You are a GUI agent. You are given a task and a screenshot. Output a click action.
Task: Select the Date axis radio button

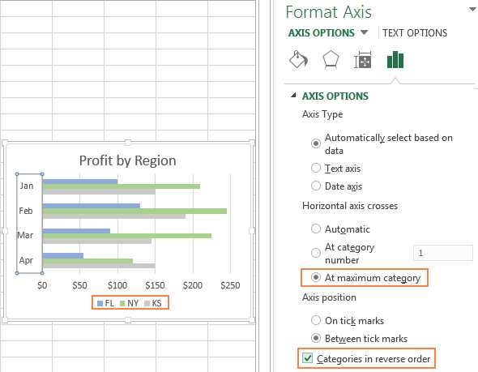(x=316, y=186)
